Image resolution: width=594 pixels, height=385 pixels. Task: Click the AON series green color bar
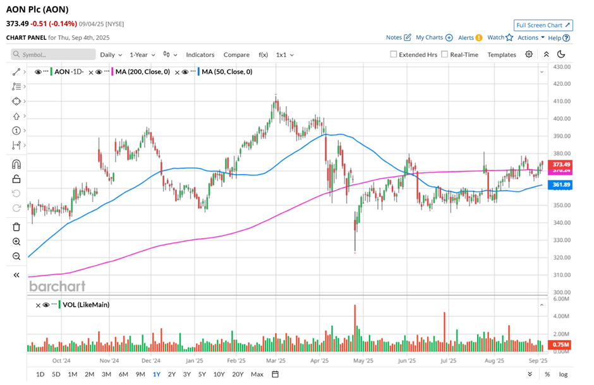coord(51,72)
